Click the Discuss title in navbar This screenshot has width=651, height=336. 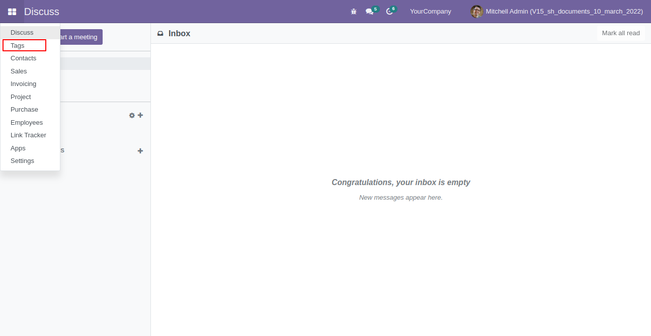point(42,12)
